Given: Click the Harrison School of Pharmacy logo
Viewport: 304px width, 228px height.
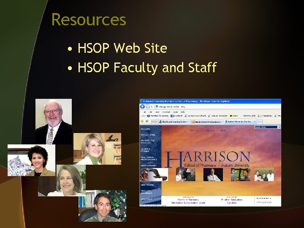Looking at the screenshot, I should click(208, 159).
